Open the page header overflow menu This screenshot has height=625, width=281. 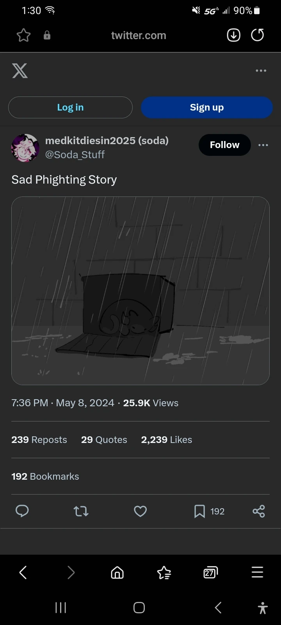(x=261, y=71)
